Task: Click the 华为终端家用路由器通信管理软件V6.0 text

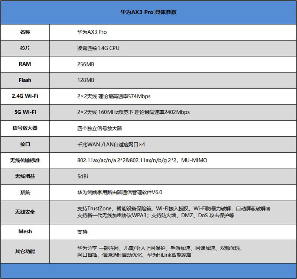Action: 120,192
